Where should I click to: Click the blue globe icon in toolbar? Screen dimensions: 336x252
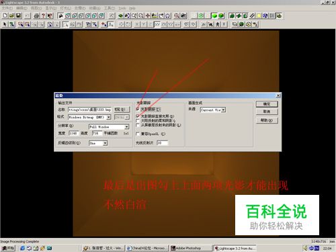click(265, 15)
